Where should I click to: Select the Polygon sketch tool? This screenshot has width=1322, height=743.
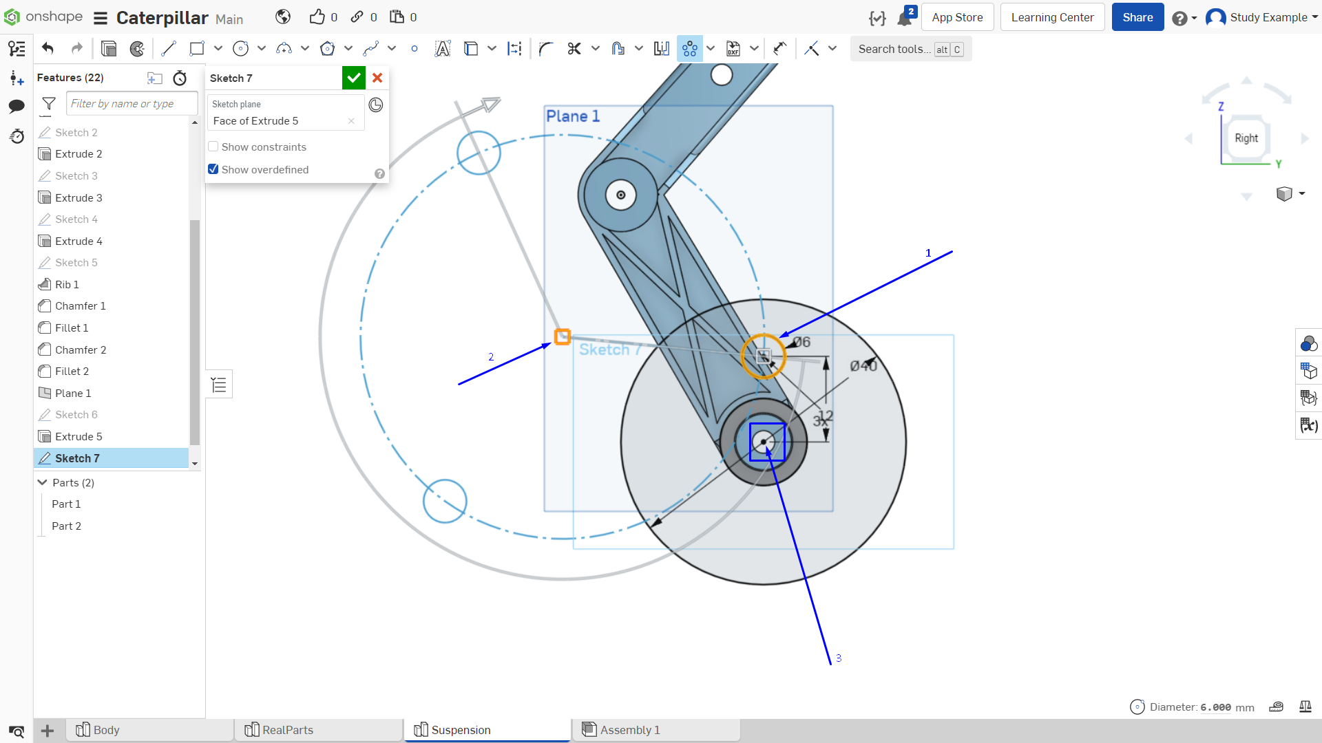[x=327, y=49]
